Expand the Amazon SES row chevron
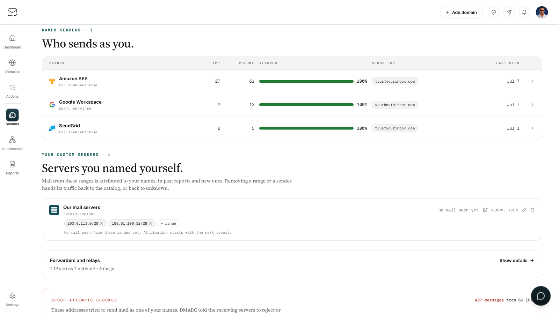 [x=532, y=81]
